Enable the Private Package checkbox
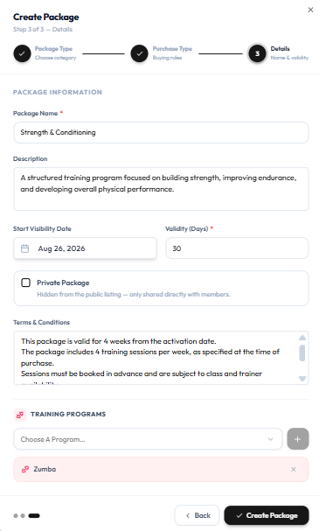 pyautogui.click(x=25, y=283)
